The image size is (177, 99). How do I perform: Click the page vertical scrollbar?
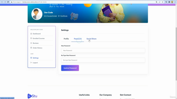pos(176,54)
